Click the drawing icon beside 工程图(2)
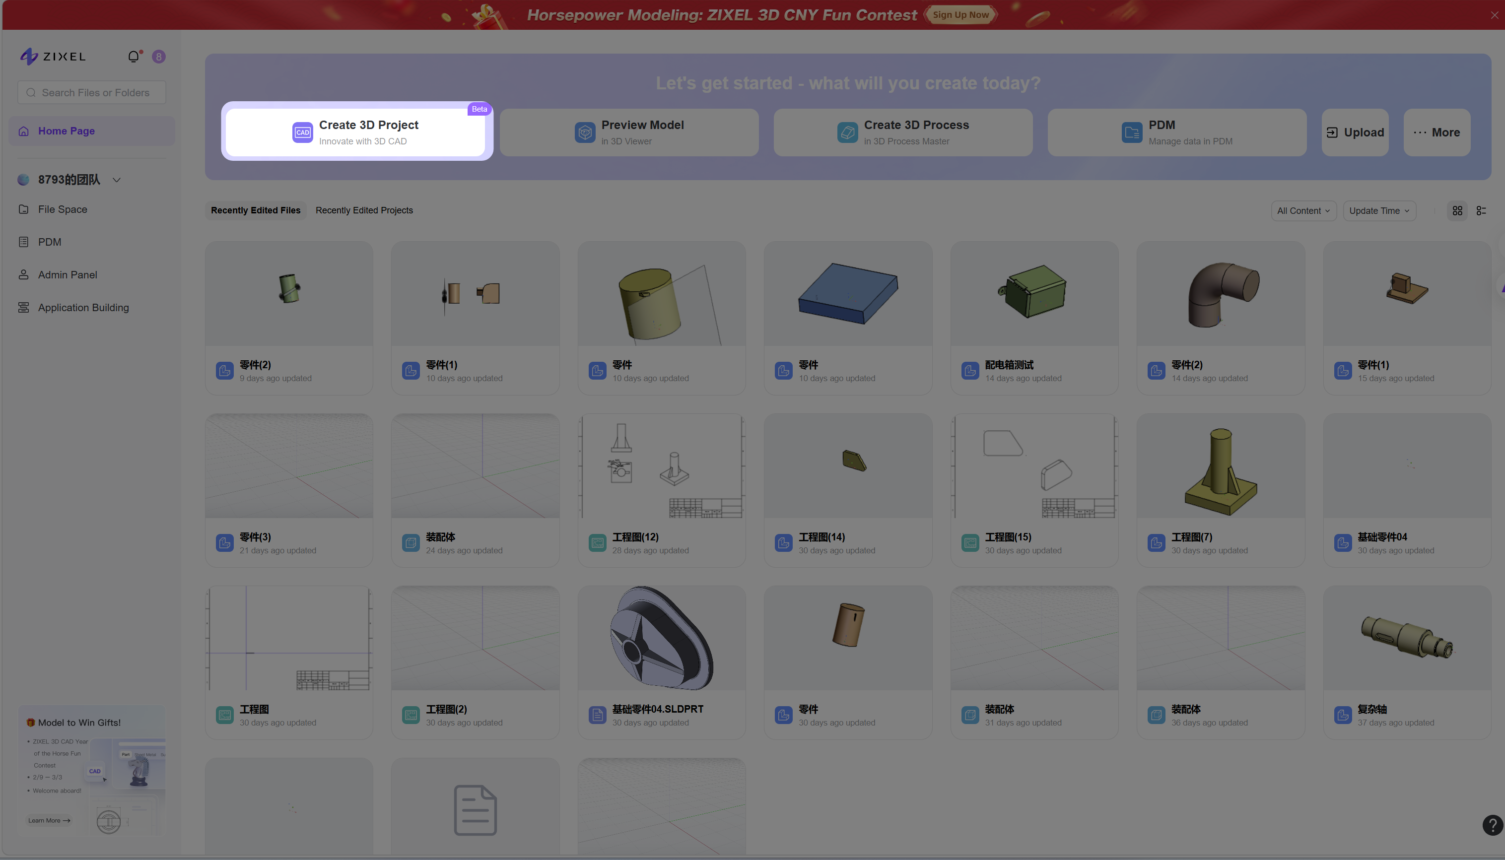This screenshot has height=860, width=1505. point(410,715)
